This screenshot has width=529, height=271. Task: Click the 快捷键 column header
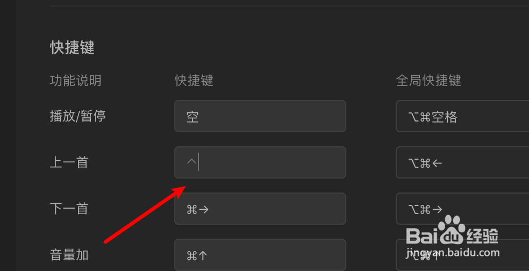click(194, 81)
